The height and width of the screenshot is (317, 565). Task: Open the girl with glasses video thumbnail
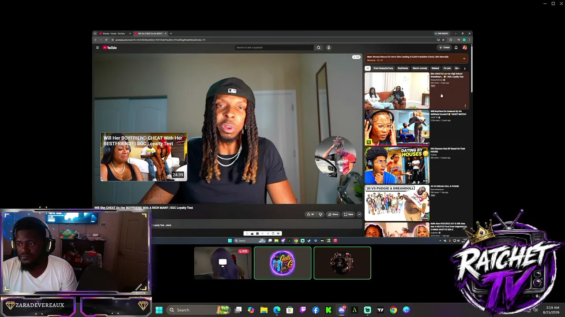click(397, 128)
